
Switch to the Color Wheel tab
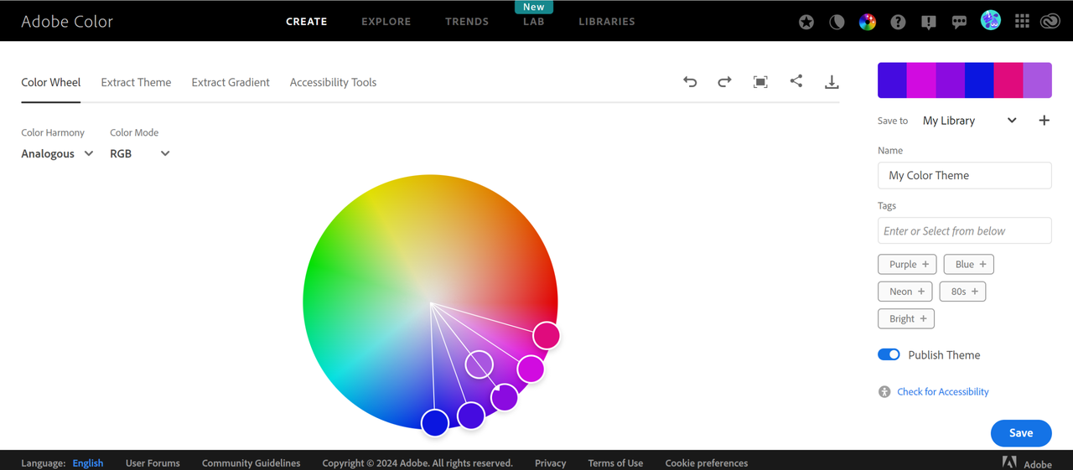[51, 82]
